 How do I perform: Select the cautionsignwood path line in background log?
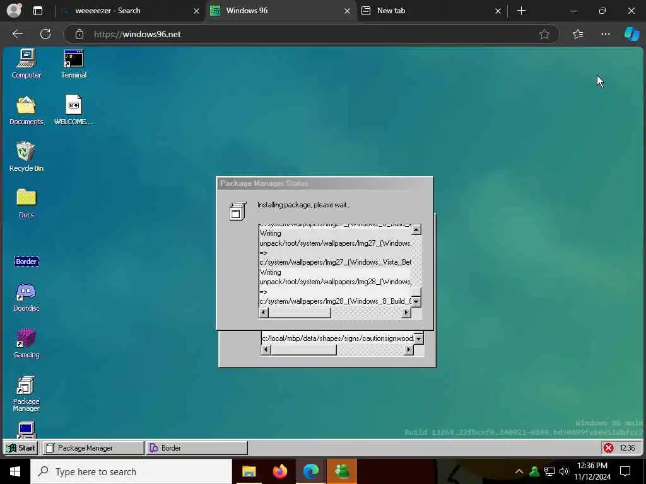point(338,338)
